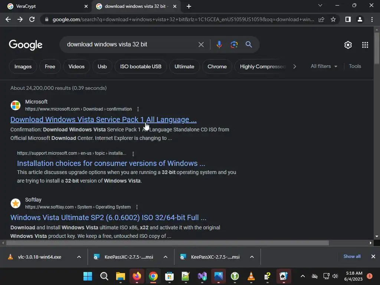380x285 pixels.
Task: Select download windows vista 32 bit tab
Action: click(x=136, y=6)
